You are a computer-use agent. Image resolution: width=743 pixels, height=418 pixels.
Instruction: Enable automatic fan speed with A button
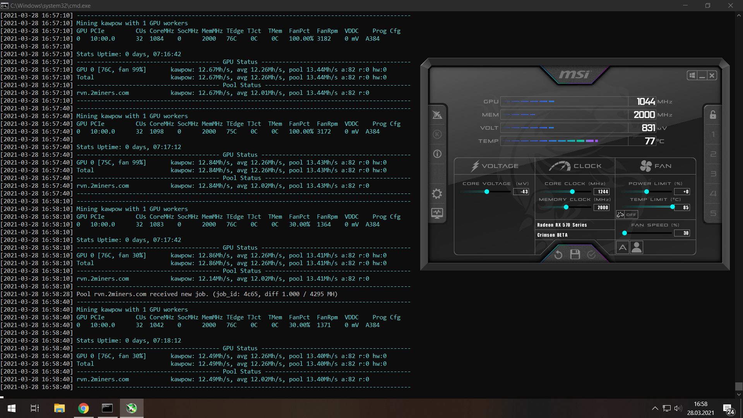(x=623, y=247)
